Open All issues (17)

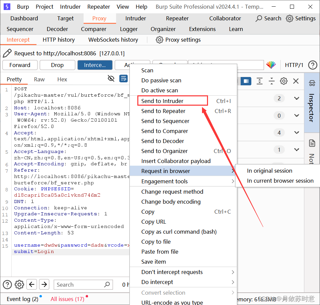[x=67, y=299]
